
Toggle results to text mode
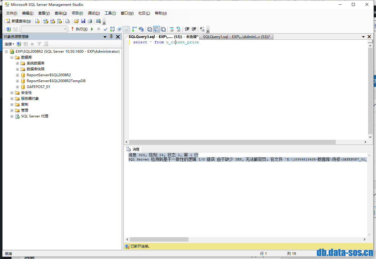[149, 29]
